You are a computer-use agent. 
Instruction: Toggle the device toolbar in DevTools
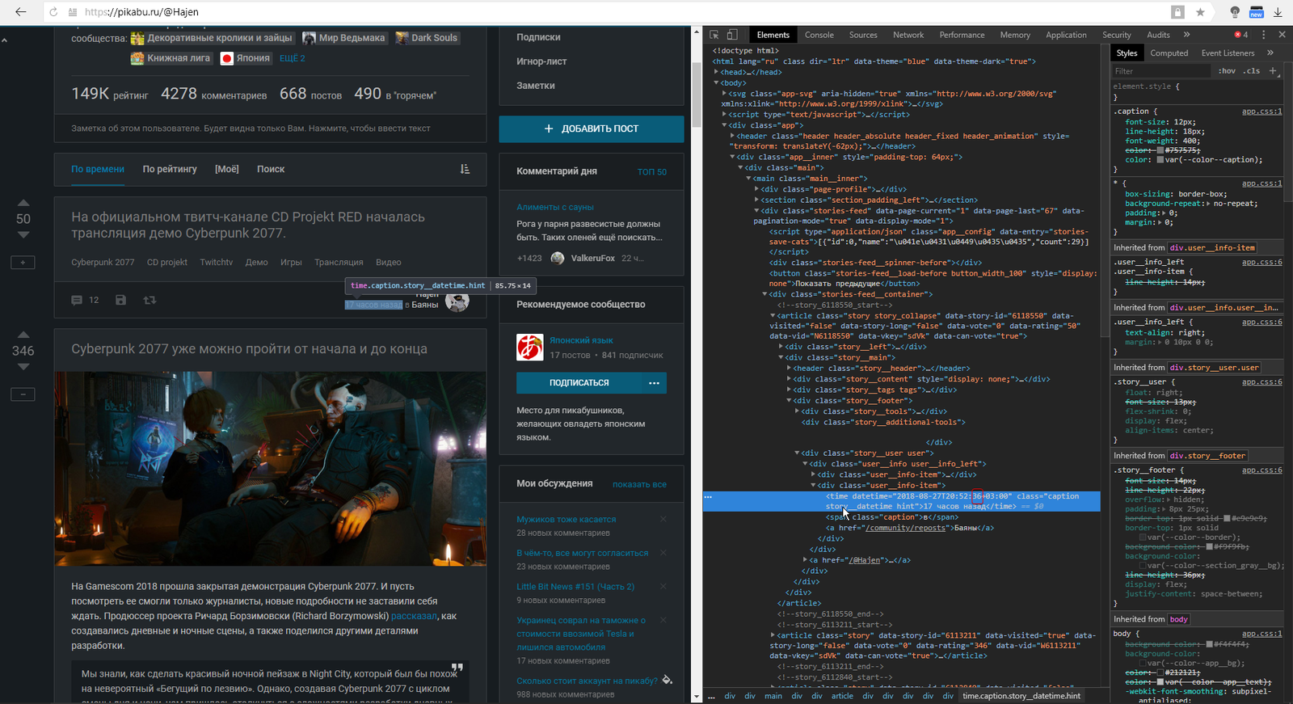[732, 35]
